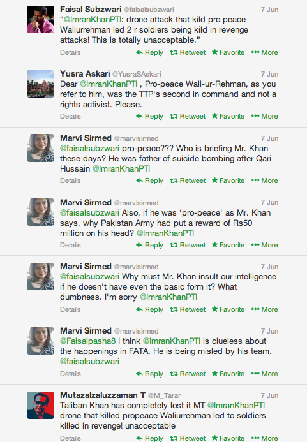Screen dimensions: 307x442
Task: Open More menu on the FATA tweet
Action: (264, 374)
